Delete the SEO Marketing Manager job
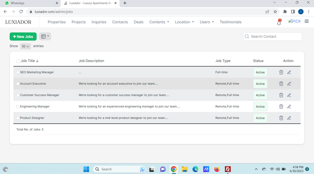Image resolution: width=314 pixels, height=174 pixels. point(281,72)
